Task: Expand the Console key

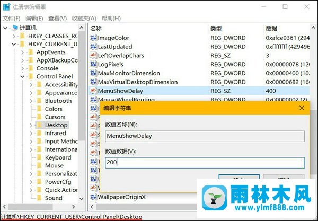Action: coord(22,68)
